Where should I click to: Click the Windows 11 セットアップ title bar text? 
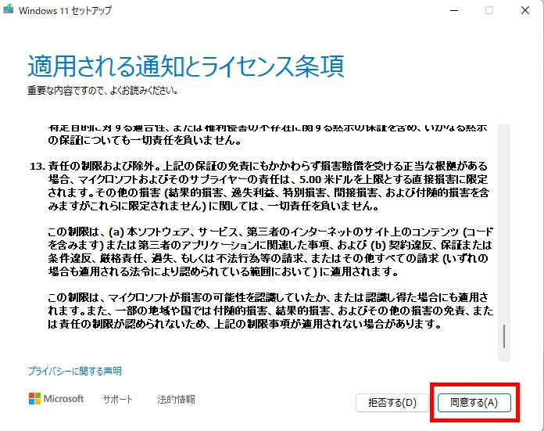coord(65,10)
